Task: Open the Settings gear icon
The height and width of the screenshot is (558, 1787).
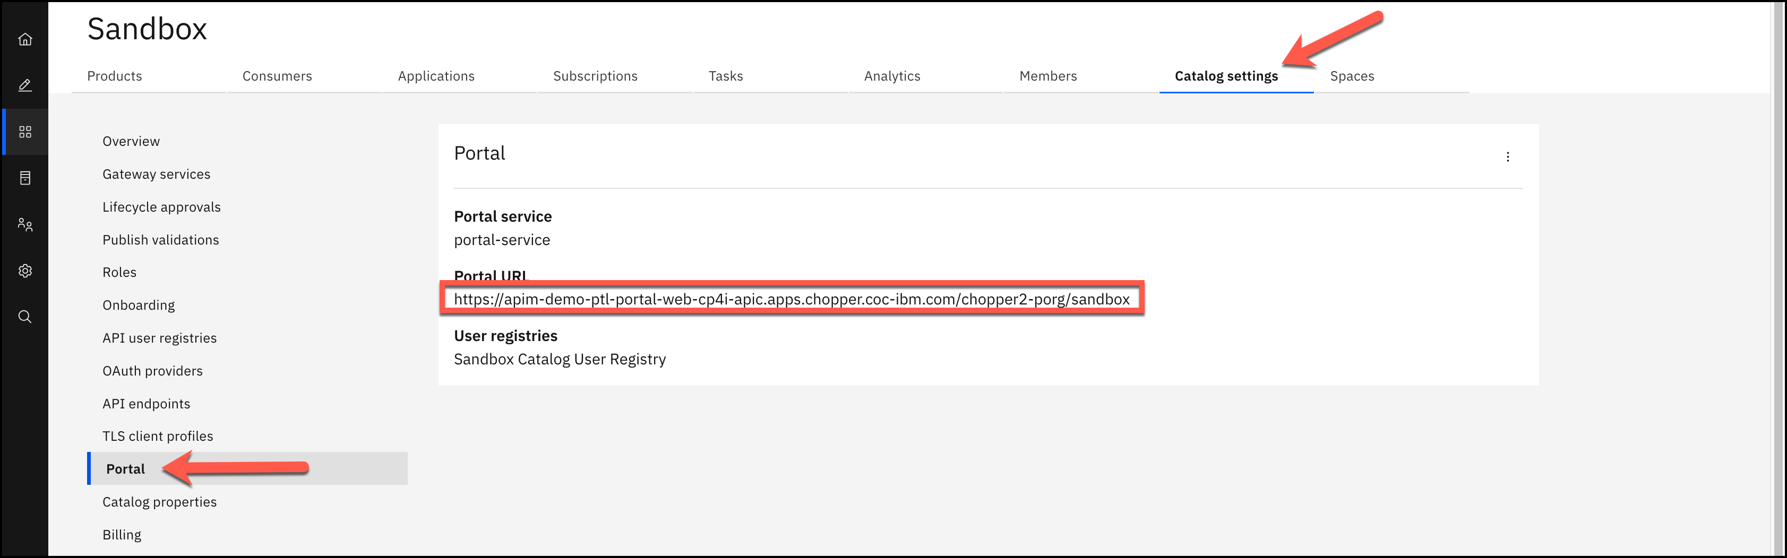Action: pos(25,271)
